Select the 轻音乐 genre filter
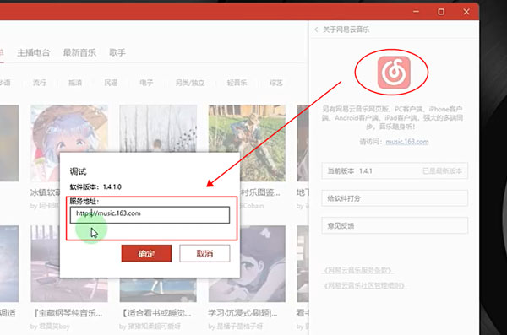Screen dimensions: 507x335 tap(237, 83)
